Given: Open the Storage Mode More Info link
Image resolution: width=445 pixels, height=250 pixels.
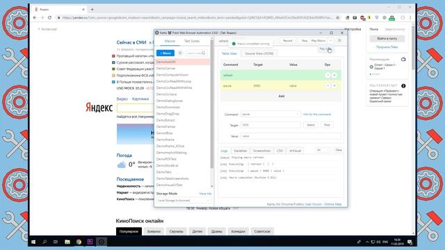Looking at the screenshot, I should pyautogui.click(x=205, y=194).
